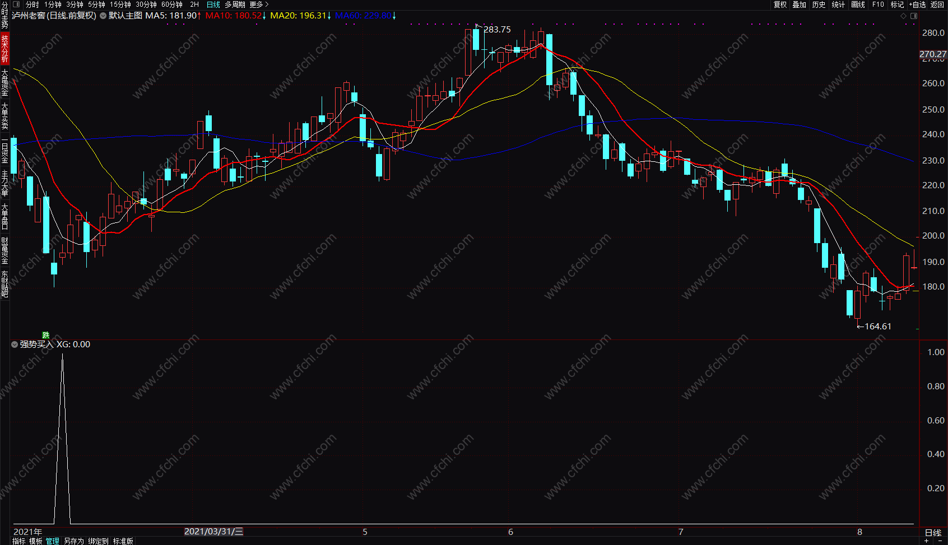Click the 指标 indicator button at bottom
Viewport: 948px width, 545px height.
19,541
